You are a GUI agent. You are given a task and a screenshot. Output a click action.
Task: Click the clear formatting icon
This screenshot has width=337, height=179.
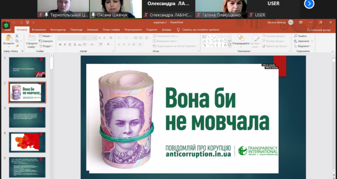tap(111, 38)
